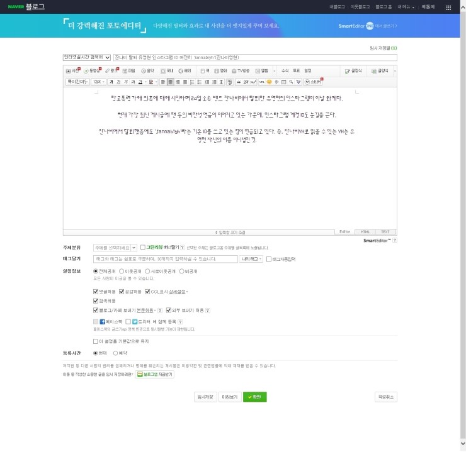The height and width of the screenshot is (452, 466).
Task: Align text to the left
Action: coord(163,82)
